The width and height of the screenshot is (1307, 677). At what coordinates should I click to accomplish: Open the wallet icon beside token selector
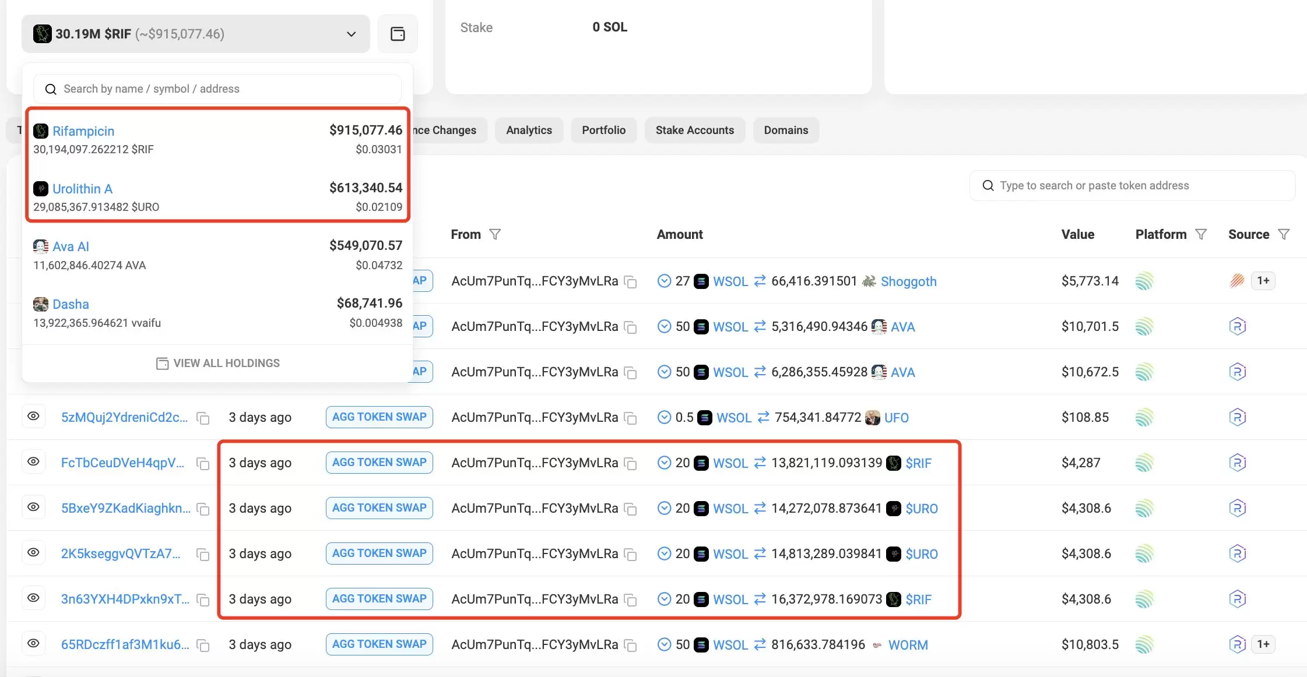pos(398,34)
